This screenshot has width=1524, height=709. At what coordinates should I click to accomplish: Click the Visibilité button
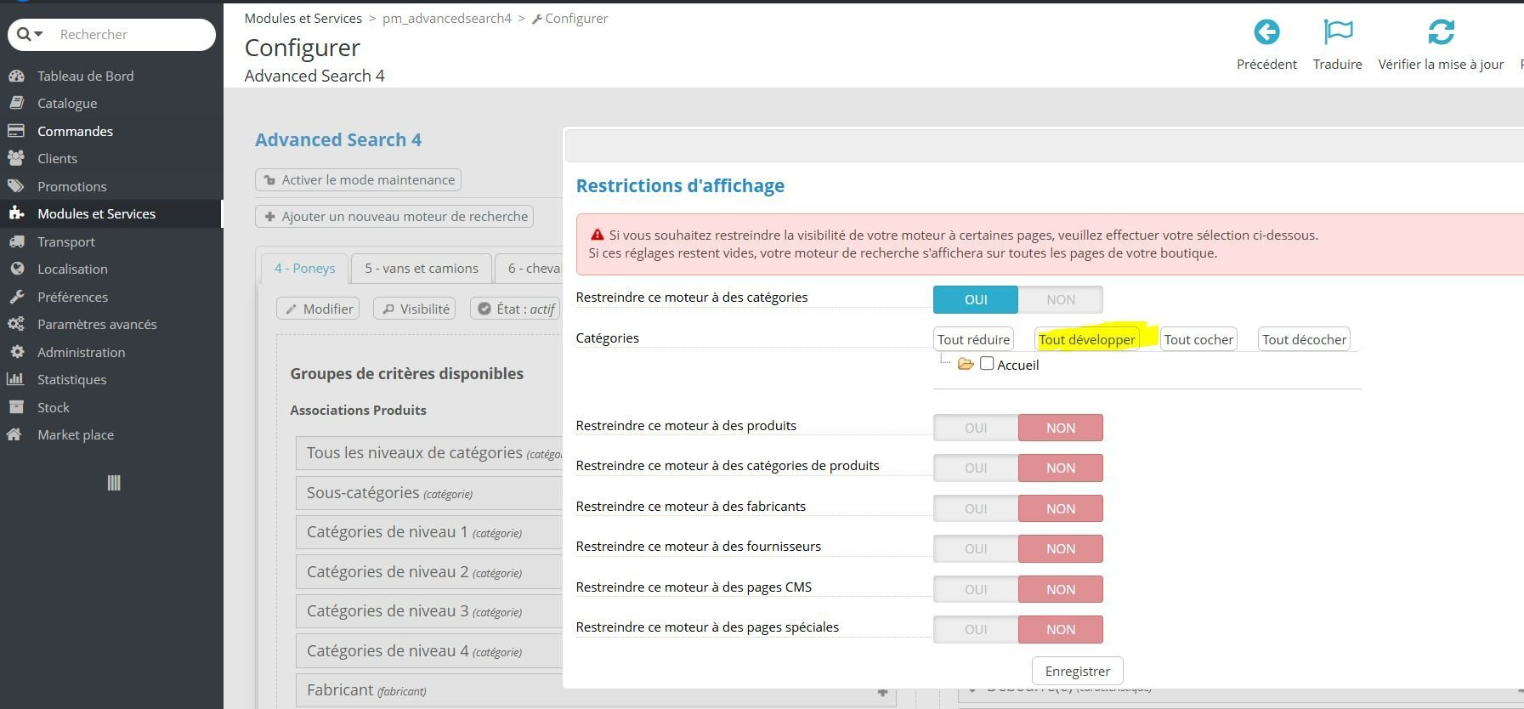click(415, 309)
